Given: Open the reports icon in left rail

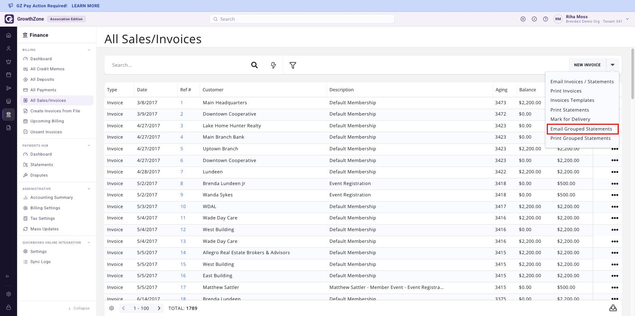Looking at the screenshot, I should pos(9,128).
